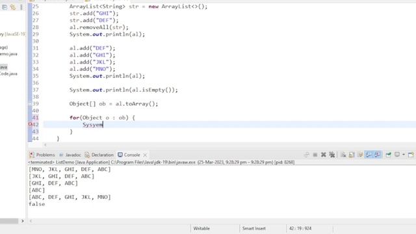This screenshot has height=234, width=416.
Task: Click 'Object[] ob = al.toArray();' line
Action: 114,104
